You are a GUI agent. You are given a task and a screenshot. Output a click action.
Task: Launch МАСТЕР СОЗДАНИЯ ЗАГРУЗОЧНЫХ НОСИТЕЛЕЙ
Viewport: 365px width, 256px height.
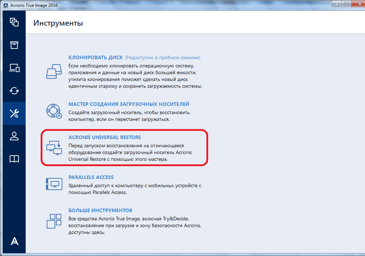(129, 104)
